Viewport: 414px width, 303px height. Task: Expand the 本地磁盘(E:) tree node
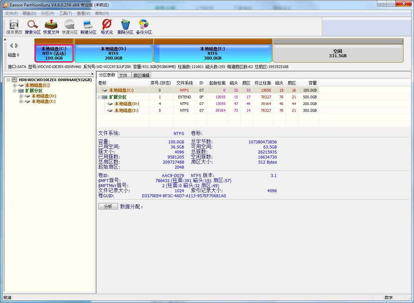21,101
